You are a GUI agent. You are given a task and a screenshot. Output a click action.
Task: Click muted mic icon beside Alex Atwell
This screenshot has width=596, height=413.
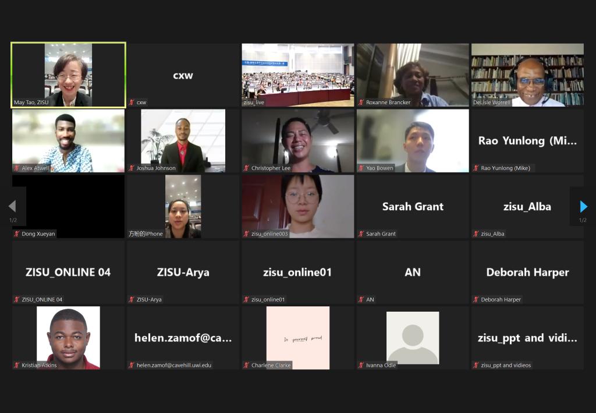pos(17,168)
